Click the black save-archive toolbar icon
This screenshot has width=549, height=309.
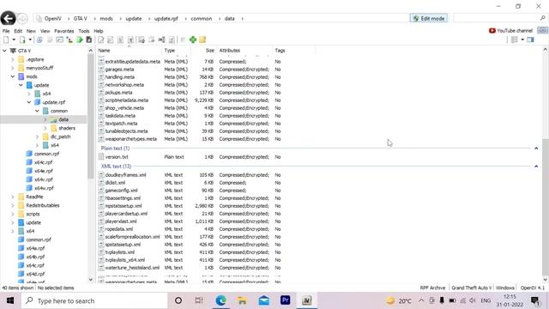(x=89, y=40)
